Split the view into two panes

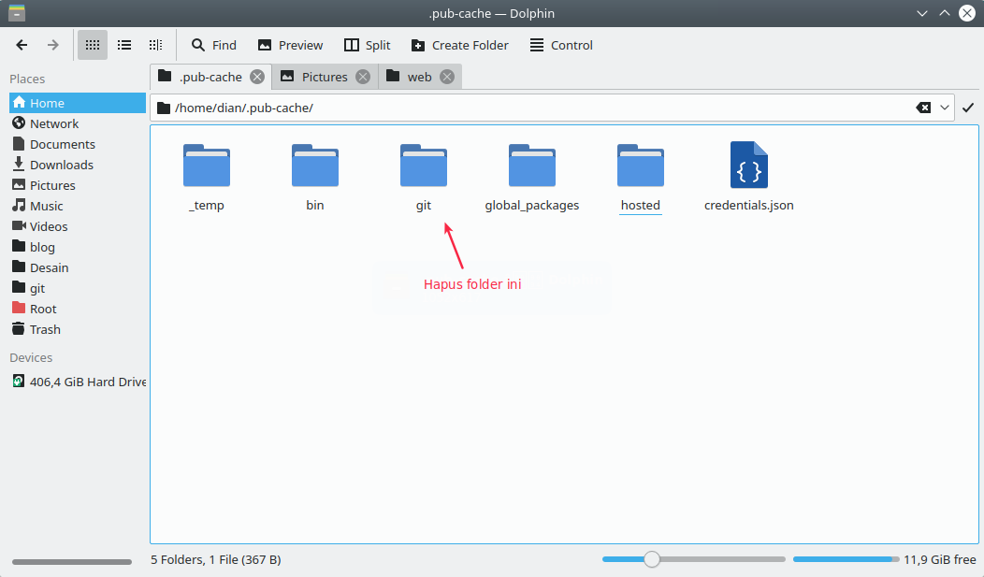(x=367, y=44)
